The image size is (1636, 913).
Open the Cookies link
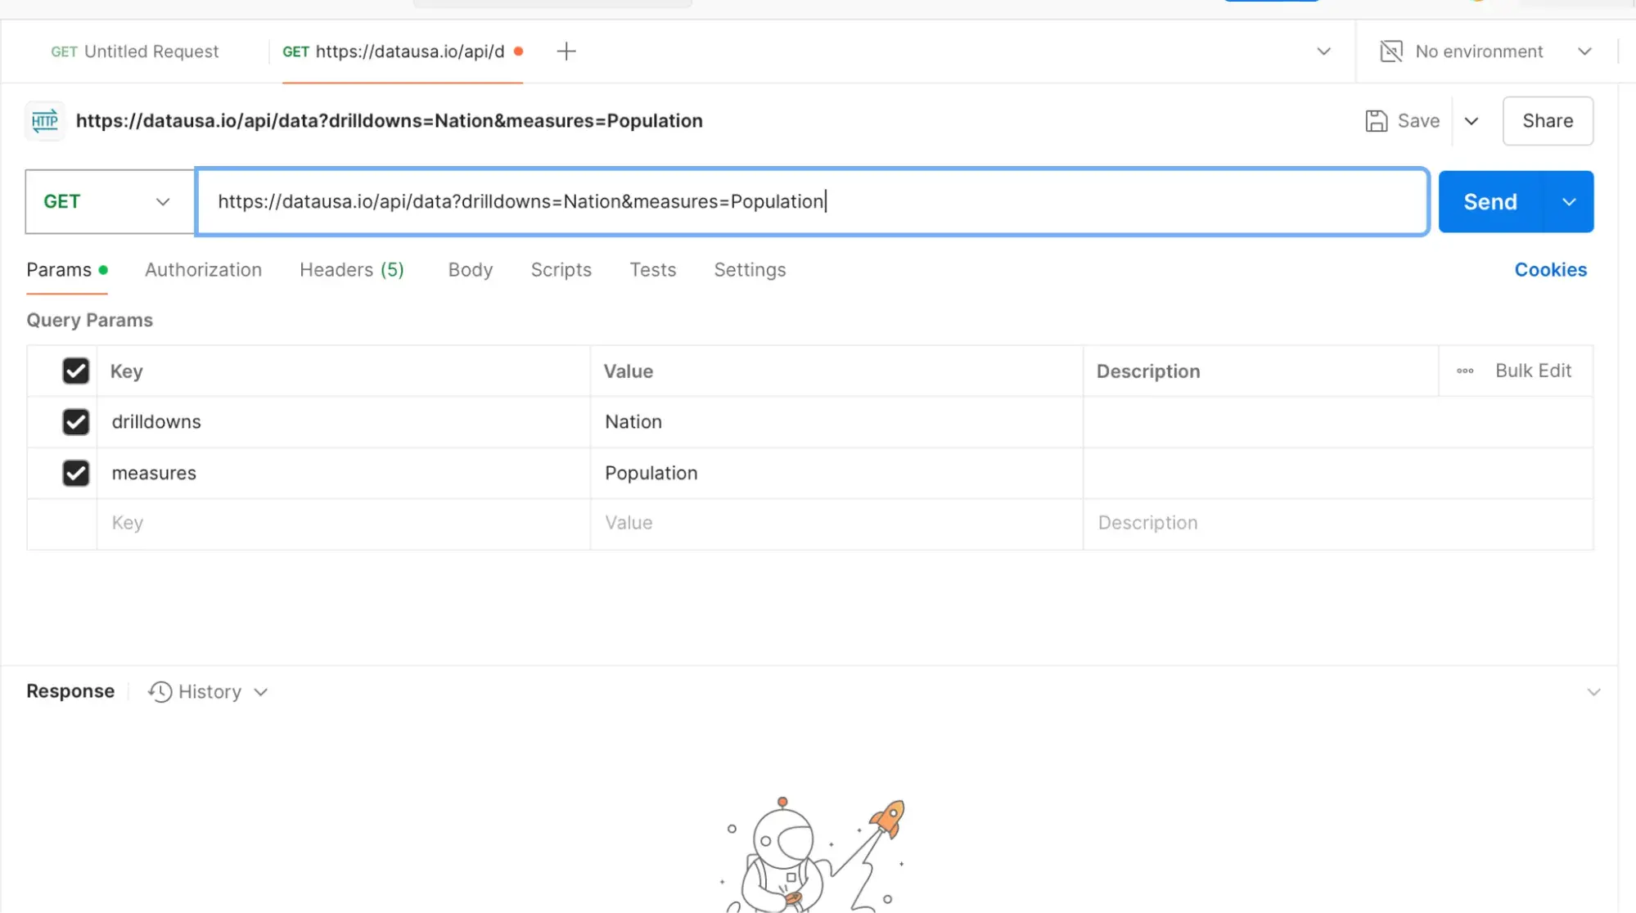pos(1549,270)
